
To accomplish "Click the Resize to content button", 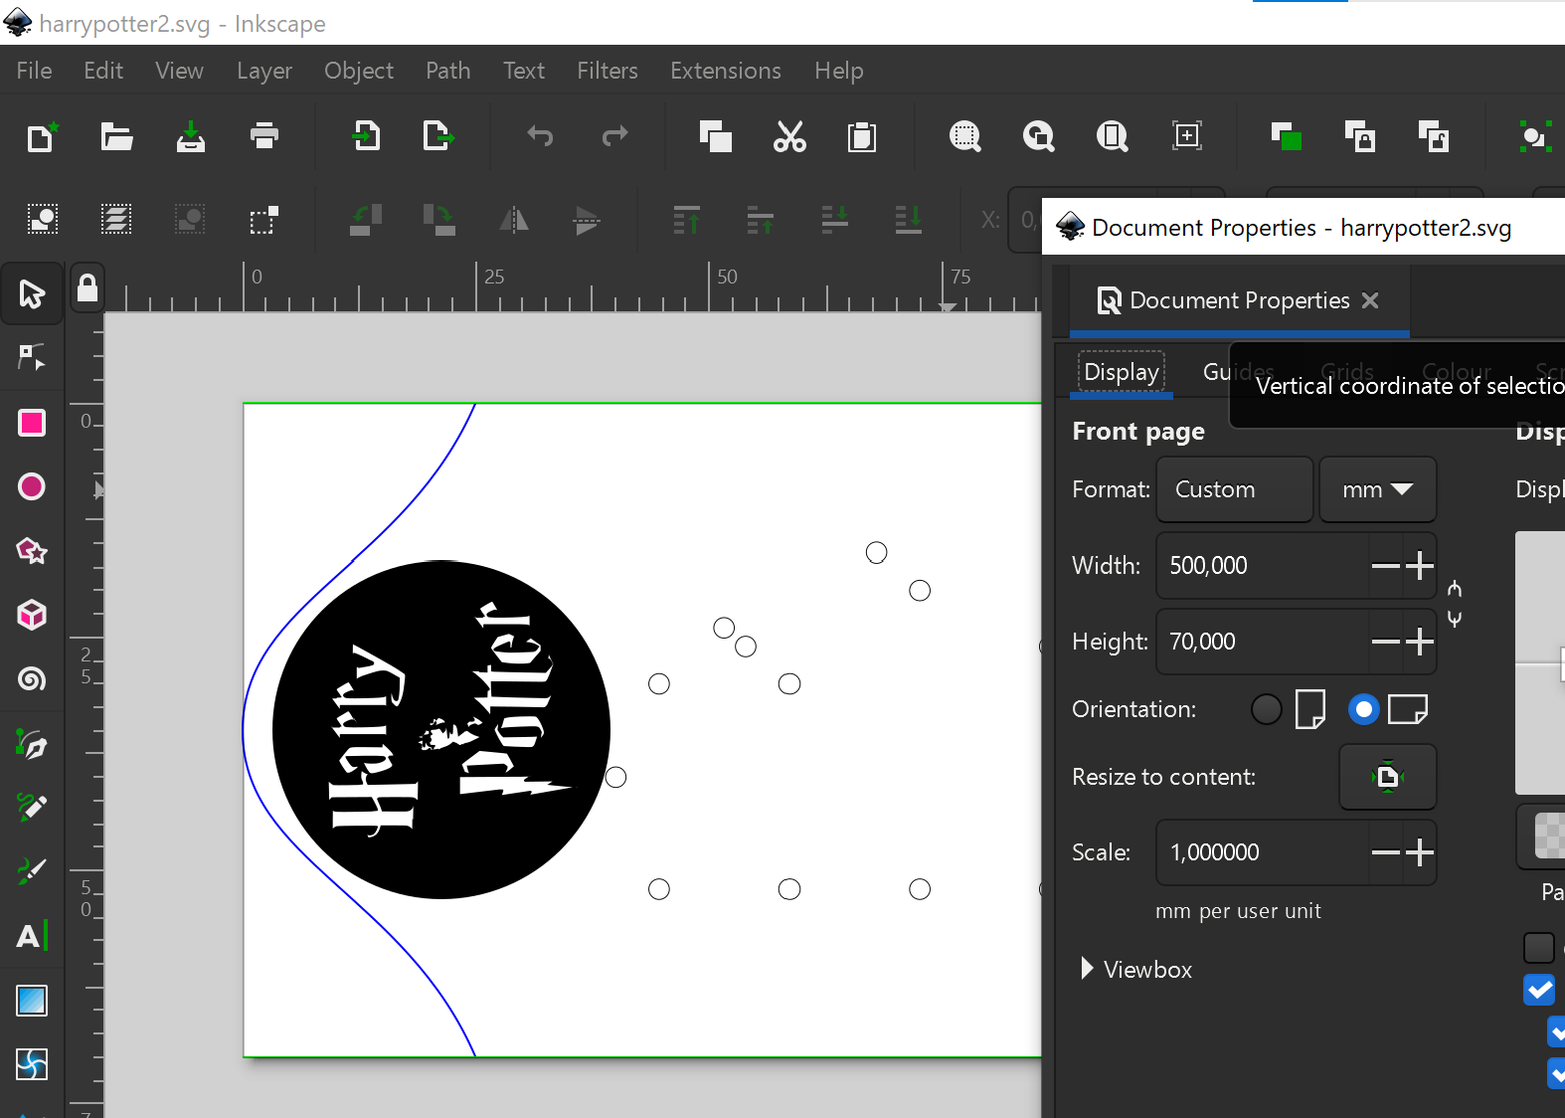I will point(1387,777).
